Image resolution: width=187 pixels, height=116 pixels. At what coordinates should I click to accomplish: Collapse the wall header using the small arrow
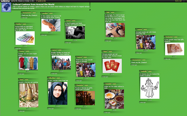(x=90, y=10)
